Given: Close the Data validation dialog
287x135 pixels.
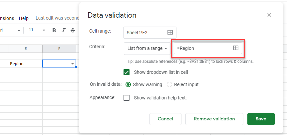Looking at the screenshot, I should [x=269, y=15].
